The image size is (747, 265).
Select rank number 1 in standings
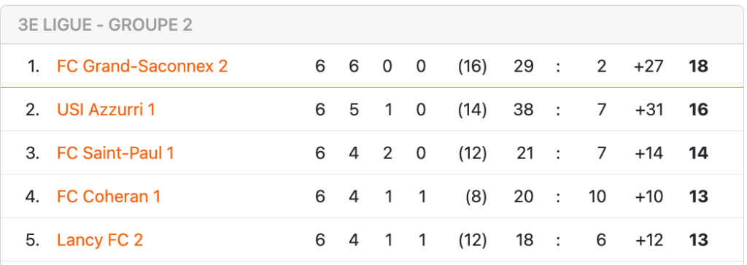click(x=33, y=66)
